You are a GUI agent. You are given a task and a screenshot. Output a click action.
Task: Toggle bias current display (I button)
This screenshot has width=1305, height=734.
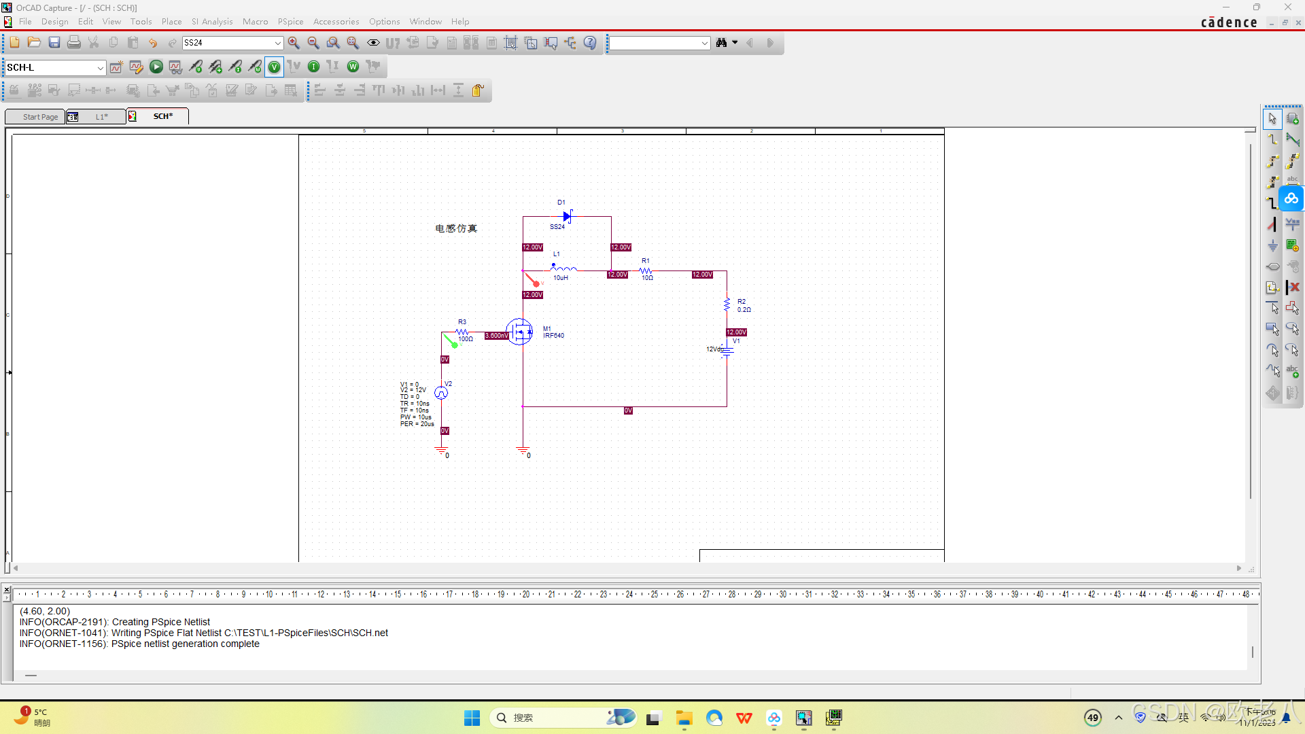tap(313, 67)
